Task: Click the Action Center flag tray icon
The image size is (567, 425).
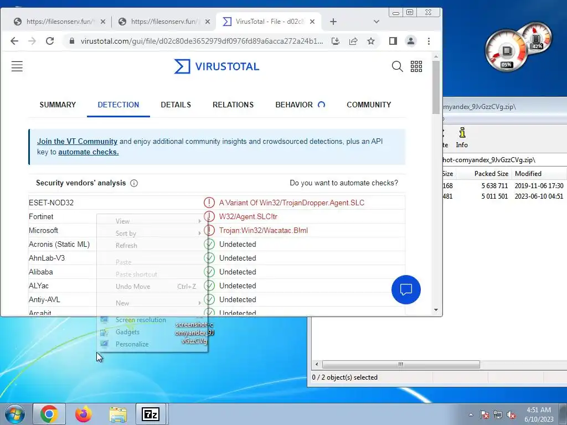Action: click(484, 415)
